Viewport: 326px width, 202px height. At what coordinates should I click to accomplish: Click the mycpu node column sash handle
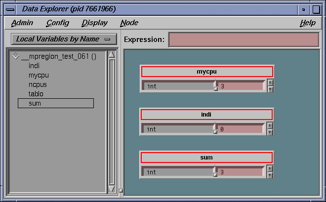click(216, 89)
